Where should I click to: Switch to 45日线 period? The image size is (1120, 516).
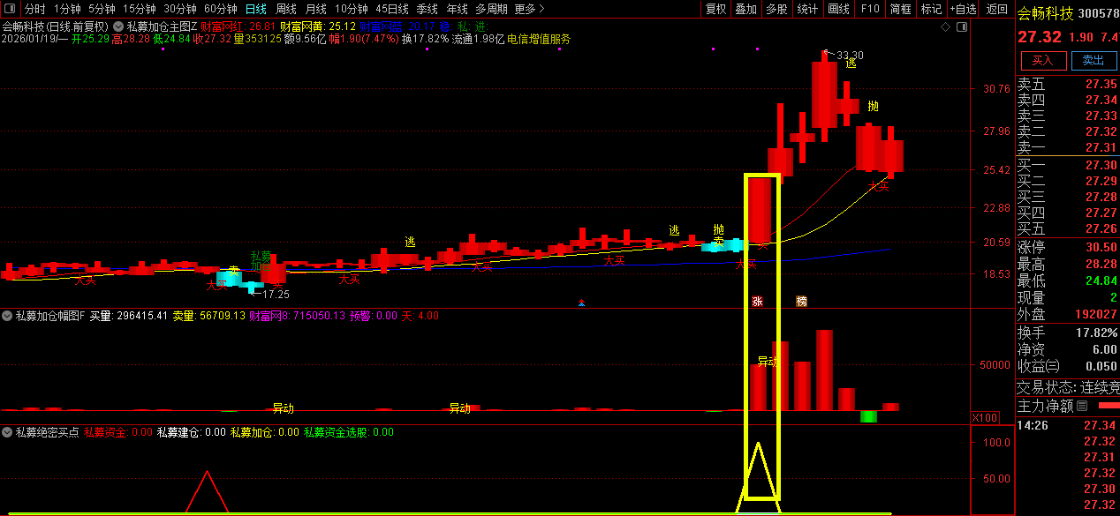[x=392, y=9]
